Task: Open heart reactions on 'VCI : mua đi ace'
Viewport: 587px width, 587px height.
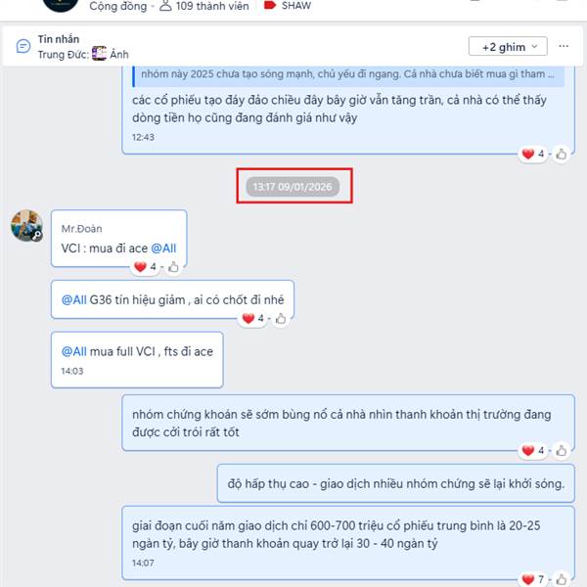Action: click(145, 267)
